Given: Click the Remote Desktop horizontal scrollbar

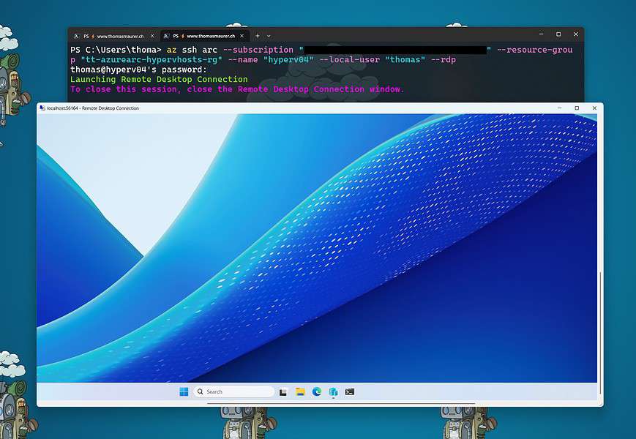Looking at the screenshot, I should pyautogui.click(x=341, y=403).
